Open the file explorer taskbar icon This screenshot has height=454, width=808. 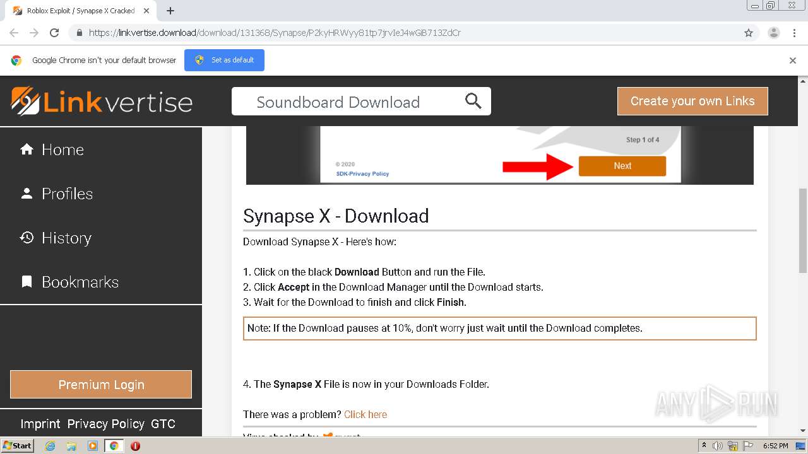[71, 446]
